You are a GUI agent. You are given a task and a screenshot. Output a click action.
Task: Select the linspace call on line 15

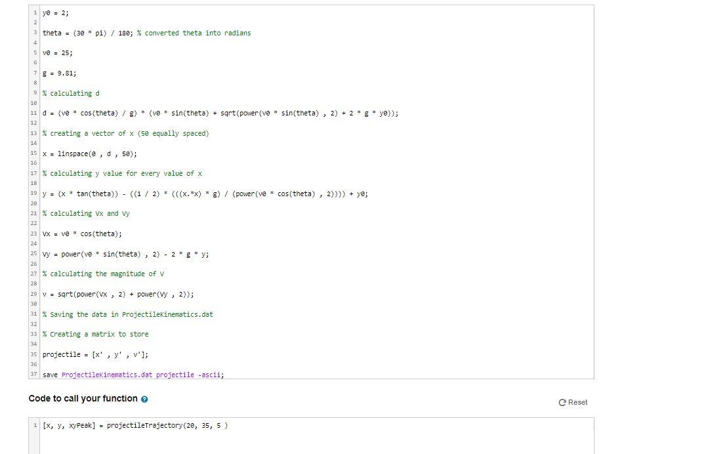click(x=89, y=154)
